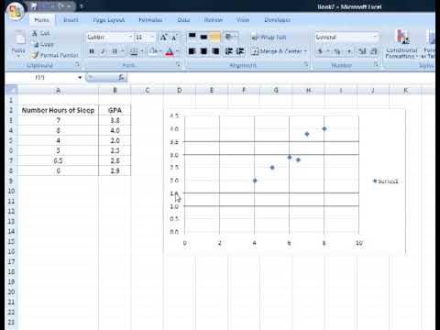Open the Name Box dropdown arrow
The height and width of the screenshot is (330, 440).
[x=80, y=77]
